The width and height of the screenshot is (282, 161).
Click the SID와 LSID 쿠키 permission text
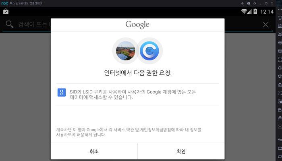click(x=133, y=95)
